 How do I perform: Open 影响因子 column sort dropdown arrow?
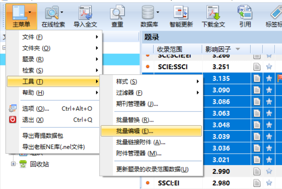pos(238,49)
